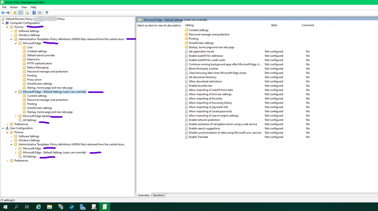Click the scroll icon beside Default Domain Policy
The height and width of the screenshot is (211, 378).
(3, 19)
